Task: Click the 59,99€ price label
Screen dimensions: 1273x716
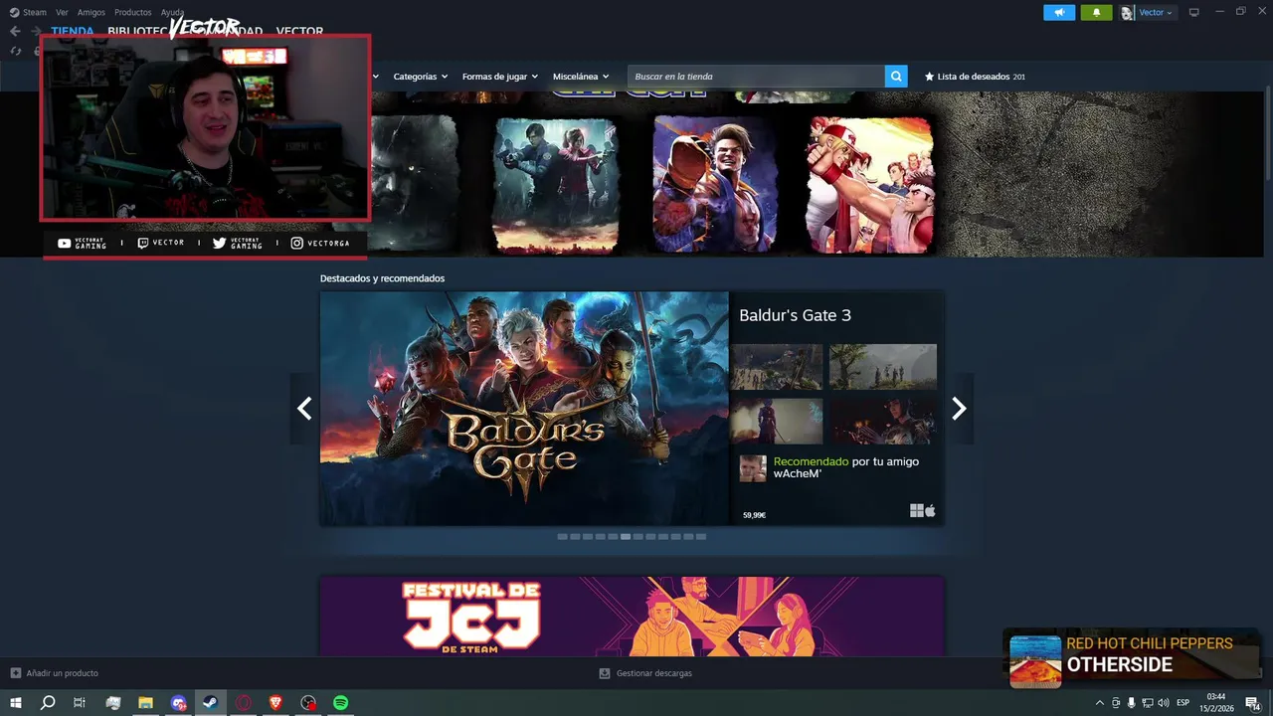Action: (755, 515)
